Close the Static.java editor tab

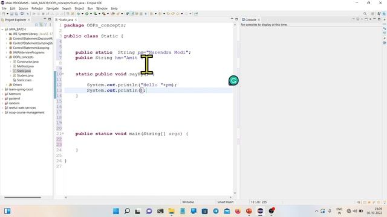pyautogui.click(x=76, y=20)
